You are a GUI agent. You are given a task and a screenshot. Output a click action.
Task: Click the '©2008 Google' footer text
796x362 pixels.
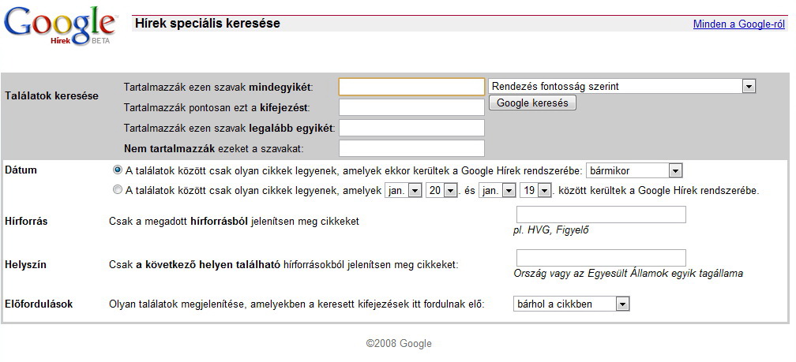tap(399, 344)
